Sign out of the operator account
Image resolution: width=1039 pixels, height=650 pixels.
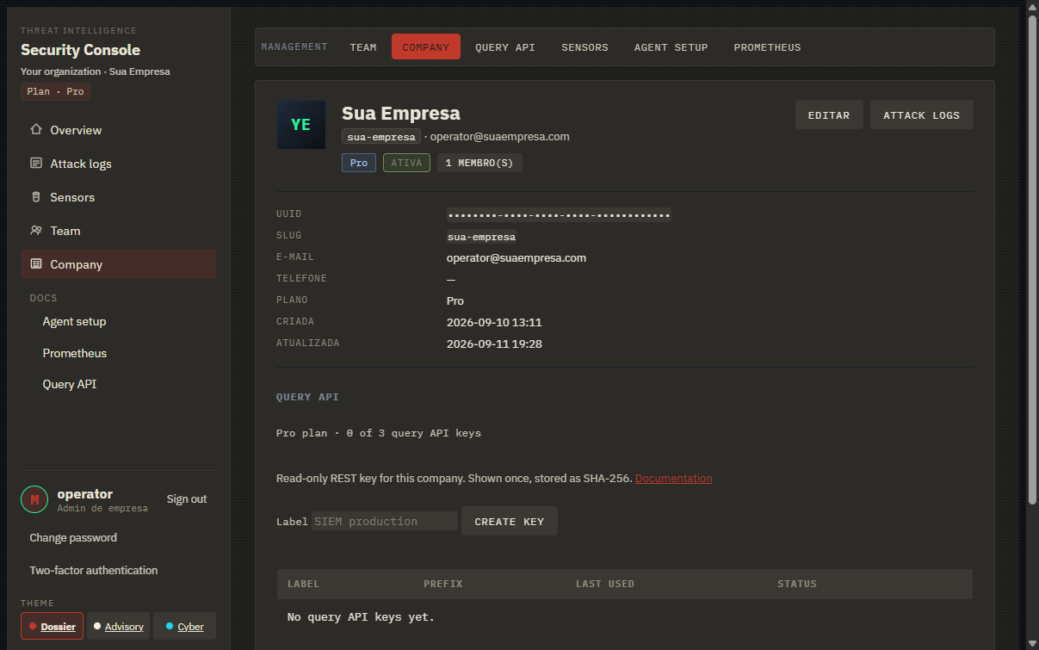click(x=187, y=499)
